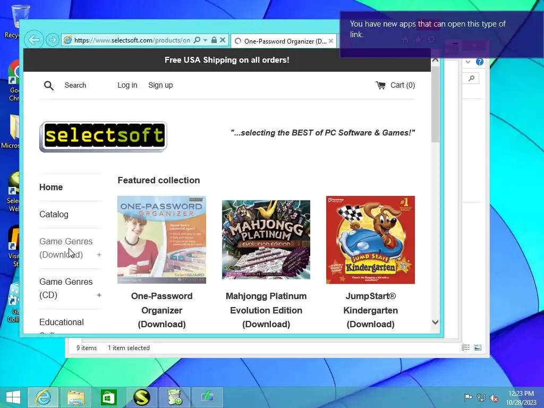
Task: Click the JumpStart Kindergarten product image
Action: tap(370, 240)
